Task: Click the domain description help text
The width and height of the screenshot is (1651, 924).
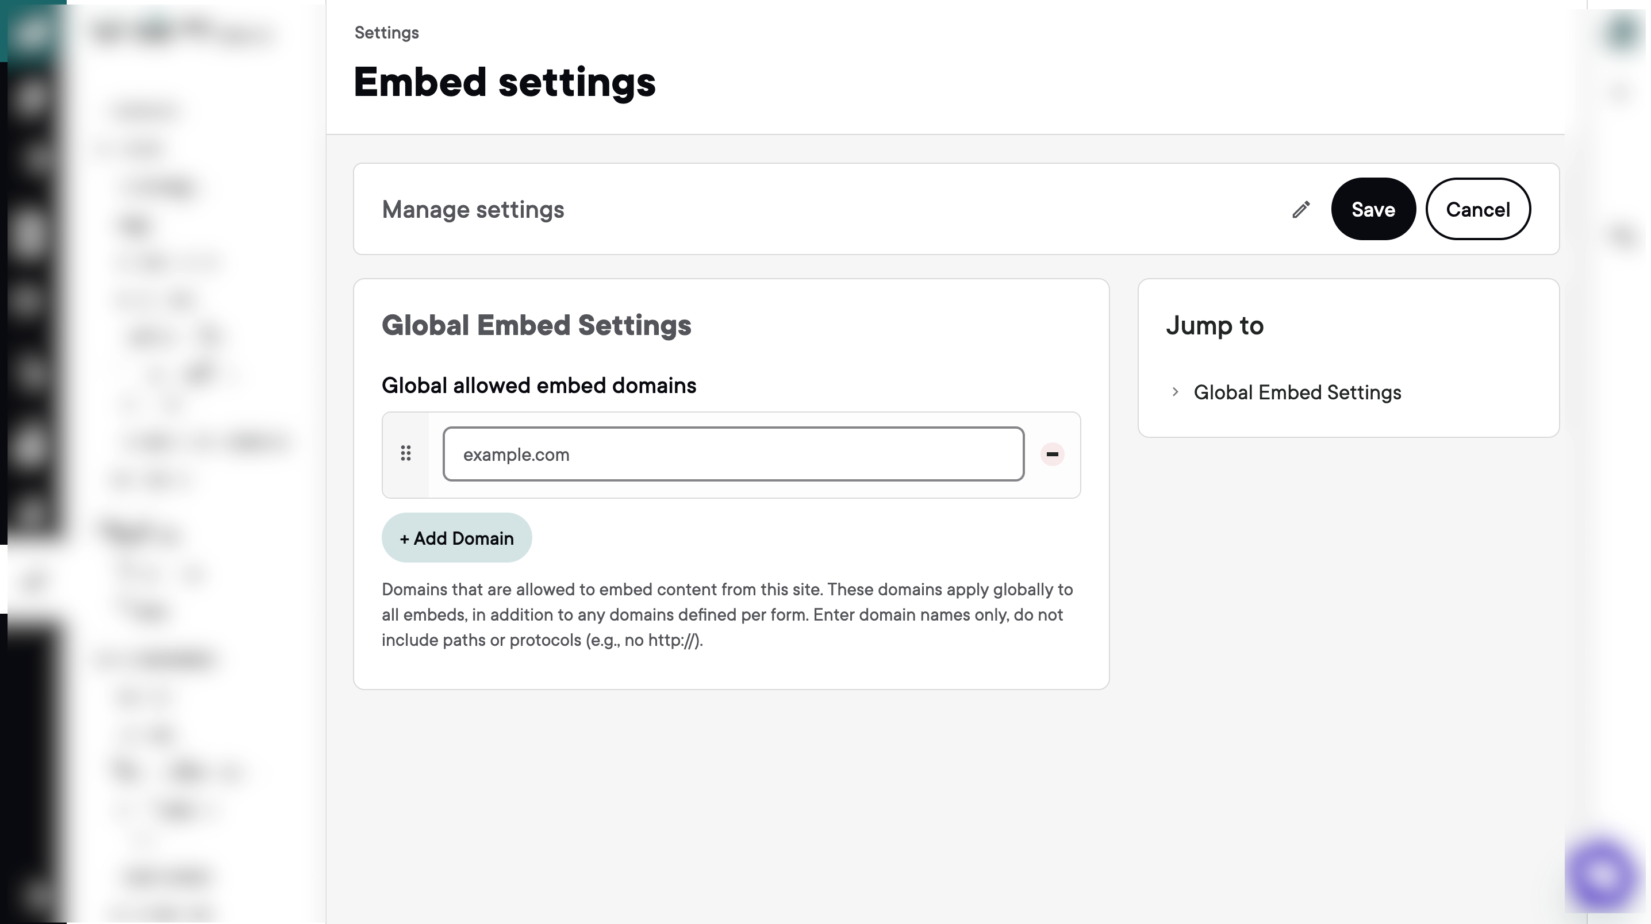Action: [x=727, y=614]
